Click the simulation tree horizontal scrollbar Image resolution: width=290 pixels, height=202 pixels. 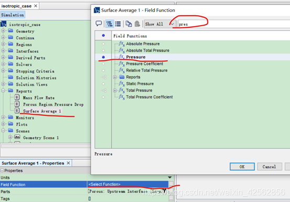46,146
